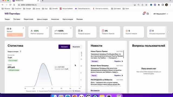Click the seller rating person icon

click(32, 31)
